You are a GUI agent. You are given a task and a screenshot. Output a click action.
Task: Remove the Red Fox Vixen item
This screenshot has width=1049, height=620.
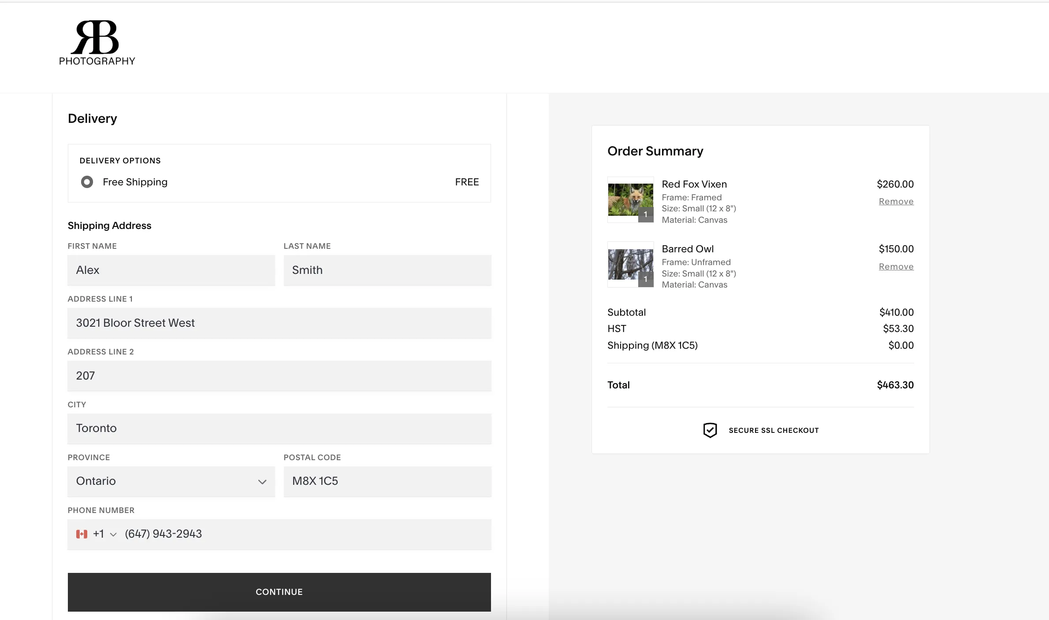point(896,201)
